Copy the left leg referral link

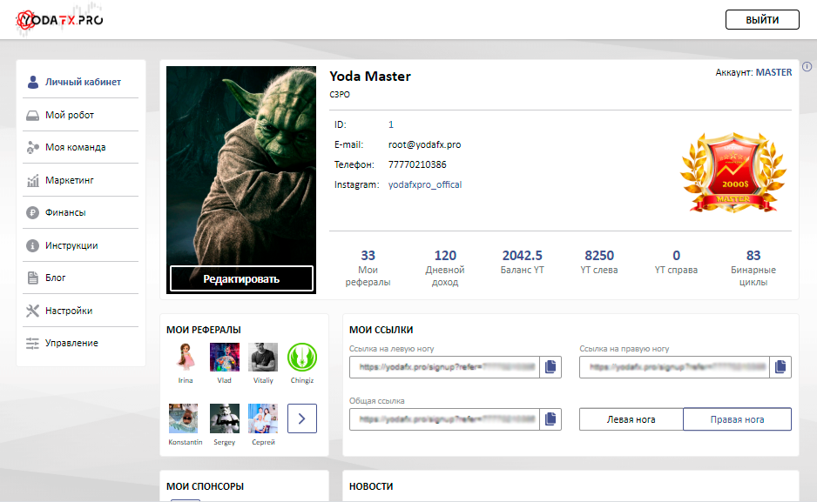click(x=550, y=367)
